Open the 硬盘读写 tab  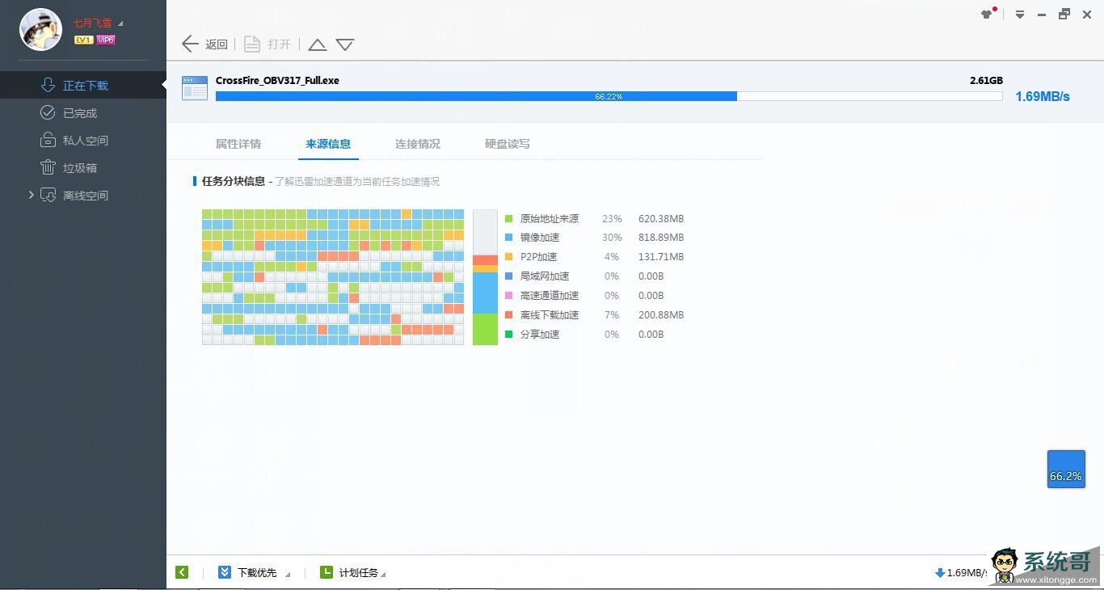click(x=508, y=144)
